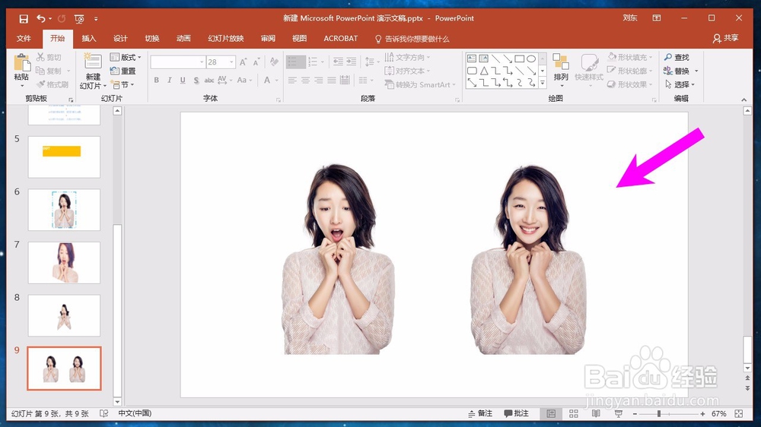Screen dimensions: 761x427
Task: Align text right
Action: 318,80
